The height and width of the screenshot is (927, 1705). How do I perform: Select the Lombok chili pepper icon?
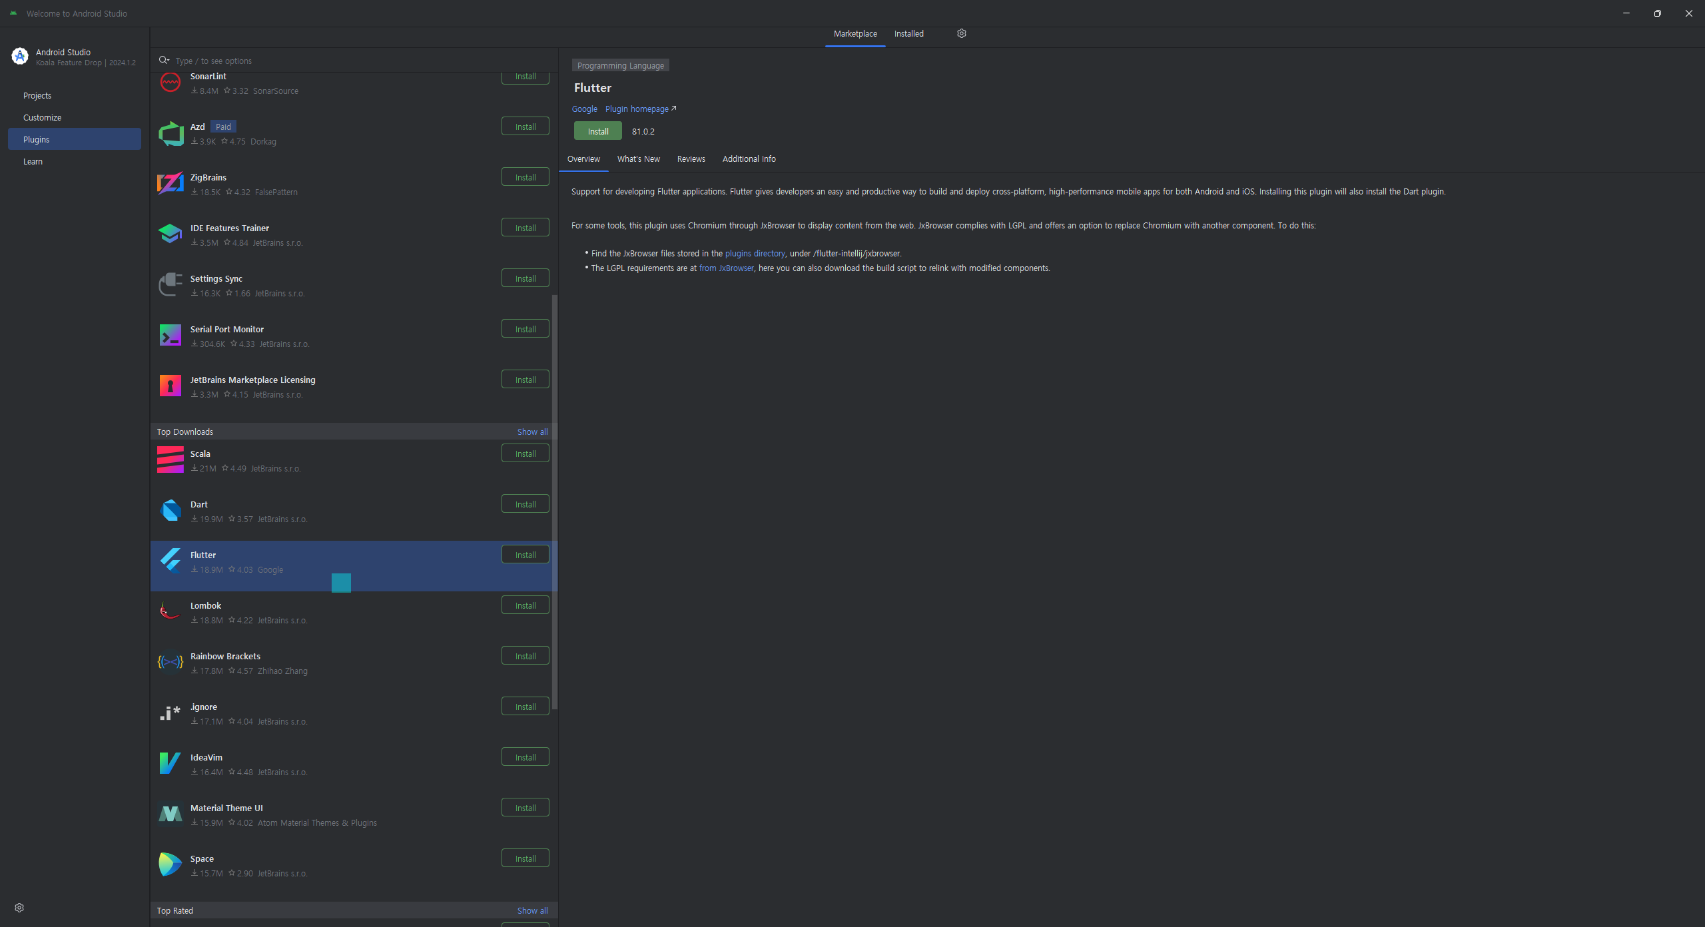click(x=170, y=611)
